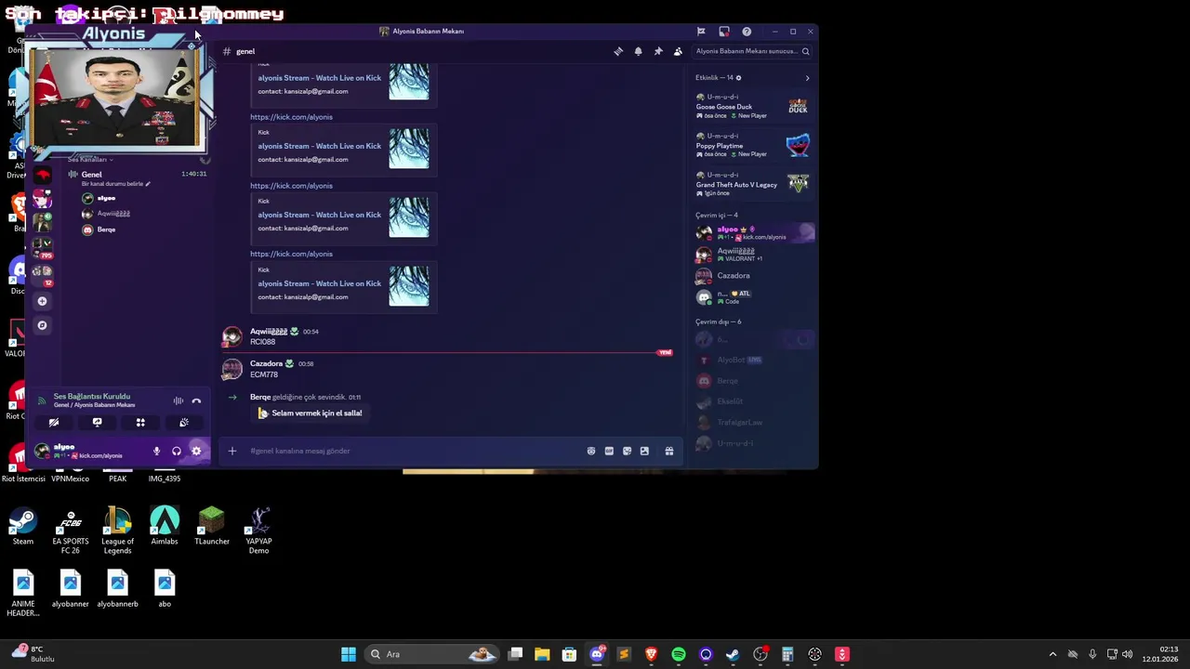The width and height of the screenshot is (1190, 669).
Task: Open bottom 'alyonis Stream - Watch Live on Kick' embed title
Action: click(320, 283)
